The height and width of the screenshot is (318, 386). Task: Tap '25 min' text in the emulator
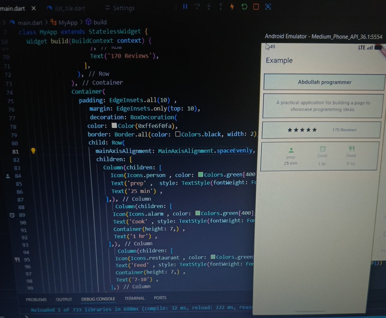(290, 163)
